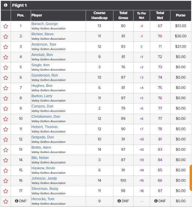The image size is (192, 207).
Task: Toggle favorite star for Richter, Steve
Action: click(6, 37)
